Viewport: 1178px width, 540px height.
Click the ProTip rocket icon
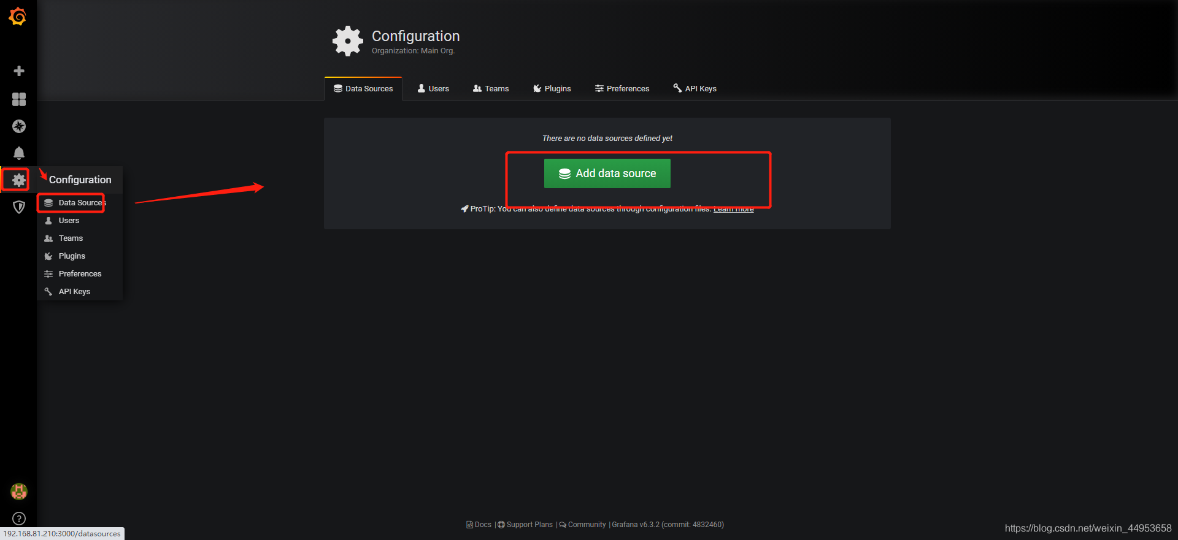click(464, 209)
